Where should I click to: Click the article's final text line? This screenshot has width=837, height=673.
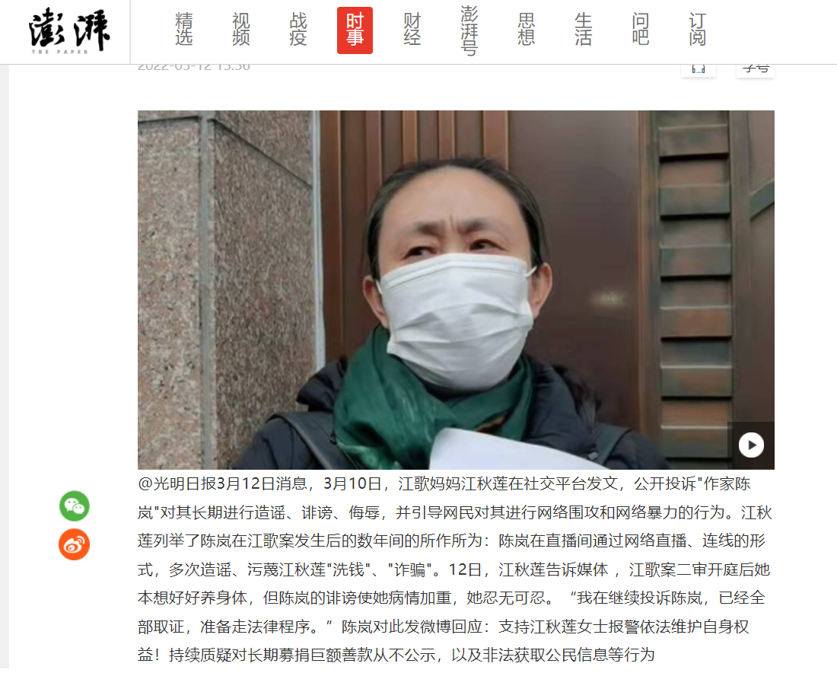click(396, 655)
